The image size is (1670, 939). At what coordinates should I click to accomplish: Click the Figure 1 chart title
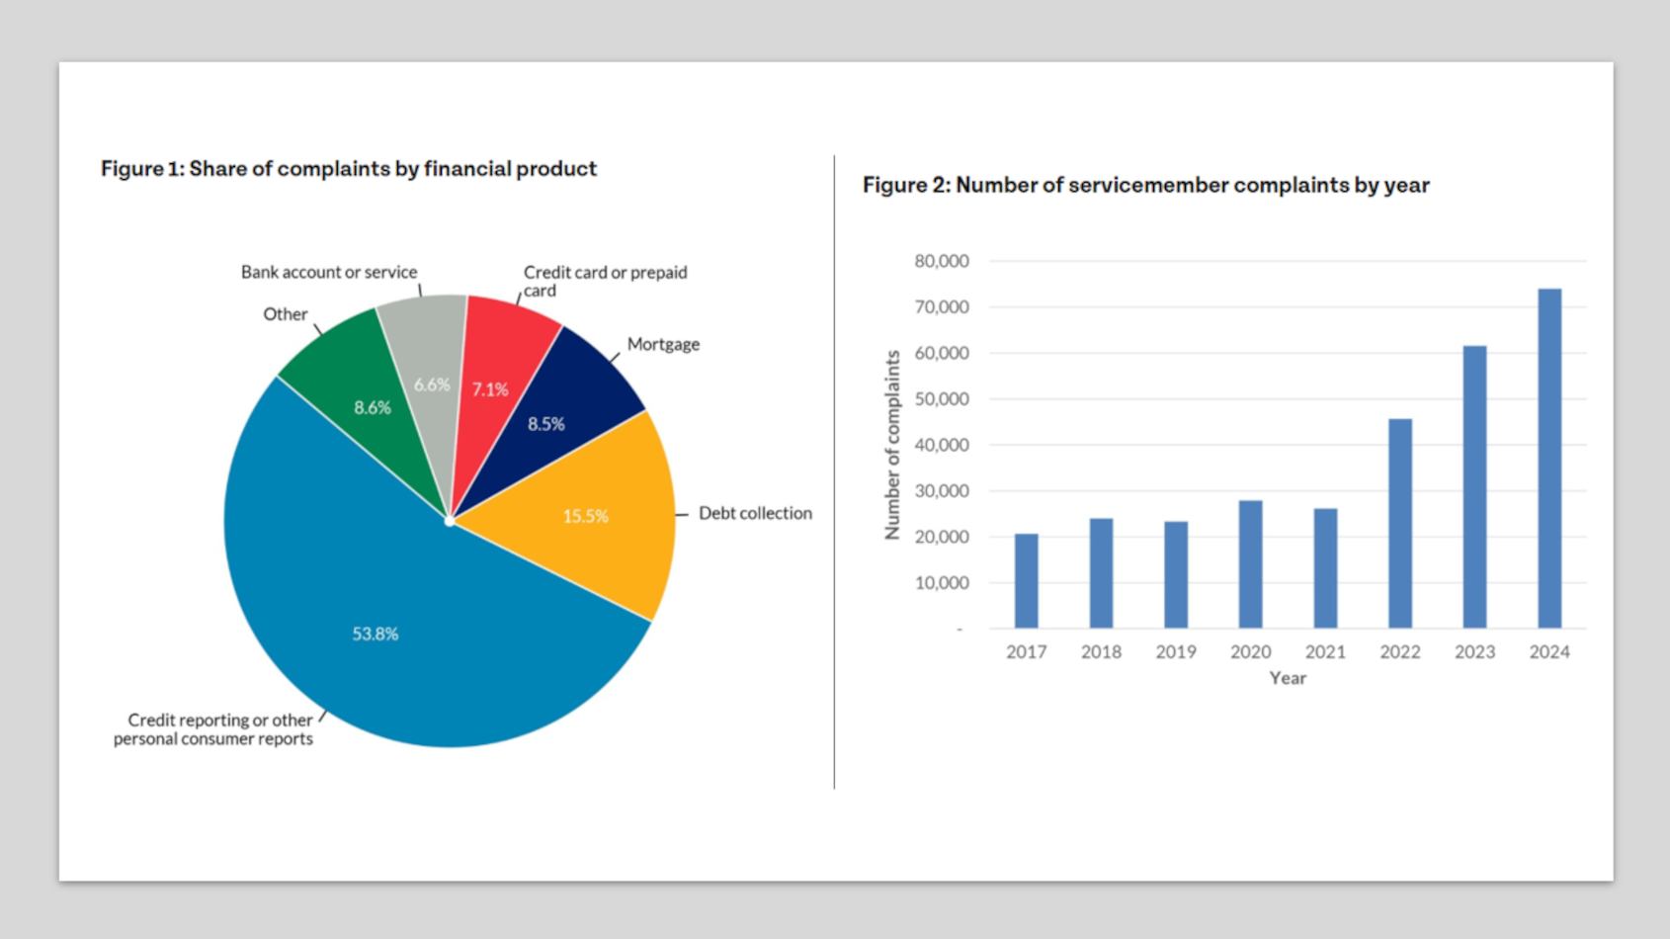(x=349, y=169)
